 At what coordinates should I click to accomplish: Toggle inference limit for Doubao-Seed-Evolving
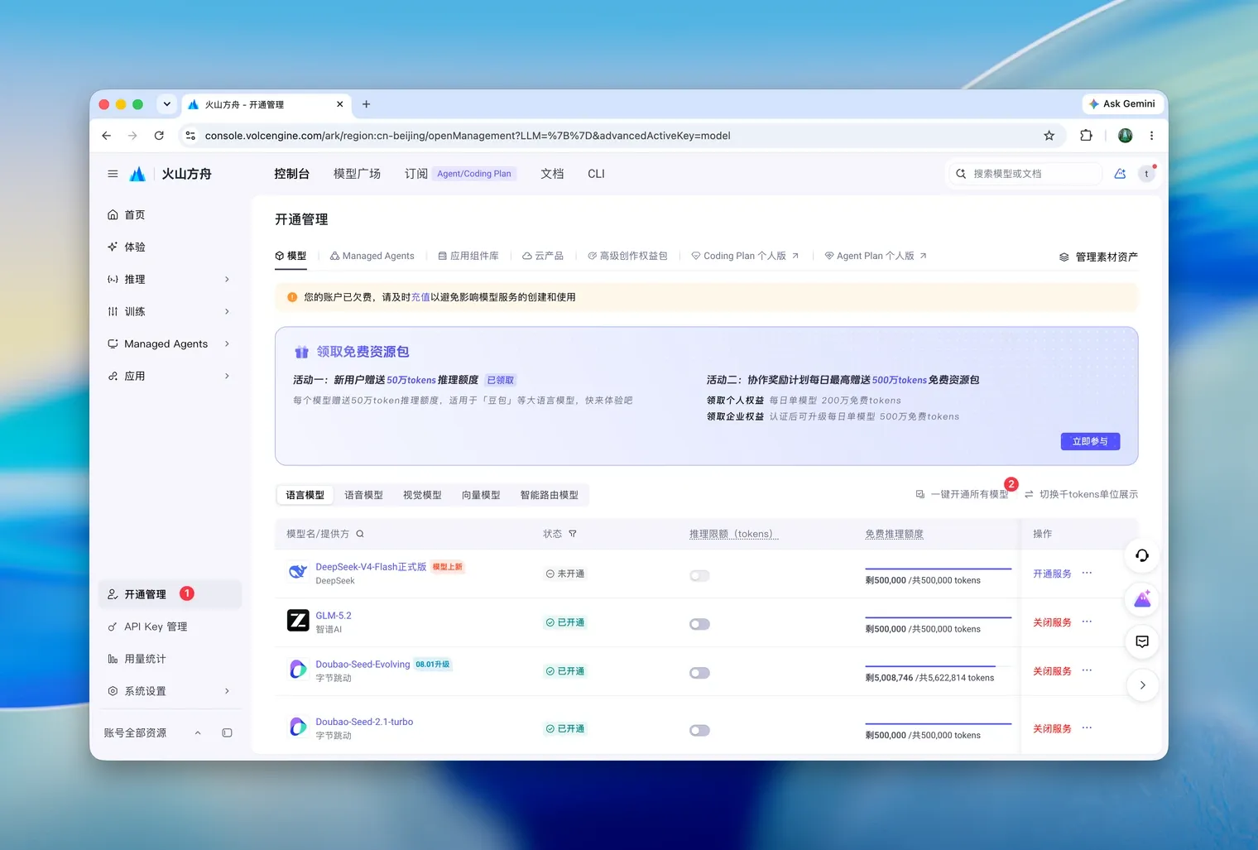(699, 673)
